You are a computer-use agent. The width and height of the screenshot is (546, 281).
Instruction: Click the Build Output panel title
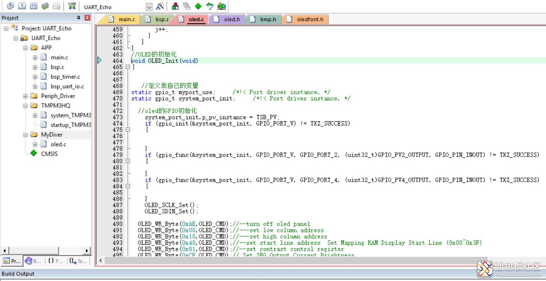click(x=18, y=274)
